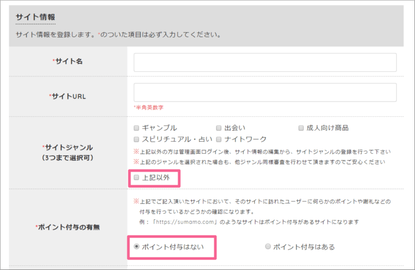Click the サイトURL field label
415x270 pixels.
(68, 96)
